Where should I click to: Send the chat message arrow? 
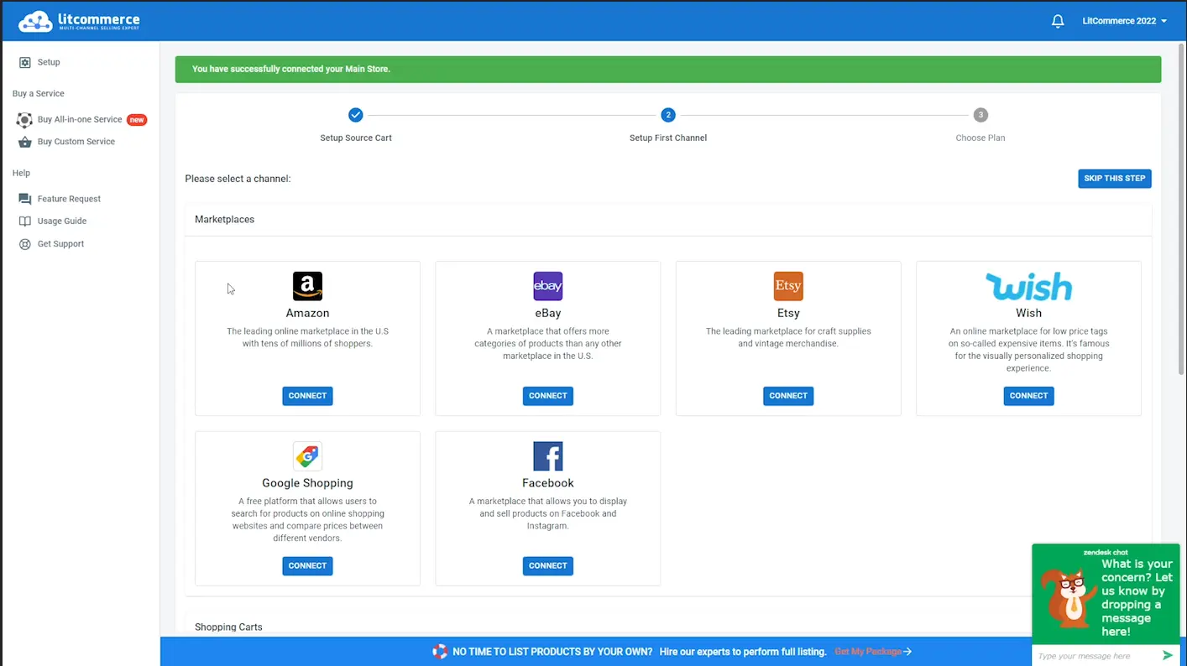pyautogui.click(x=1168, y=656)
